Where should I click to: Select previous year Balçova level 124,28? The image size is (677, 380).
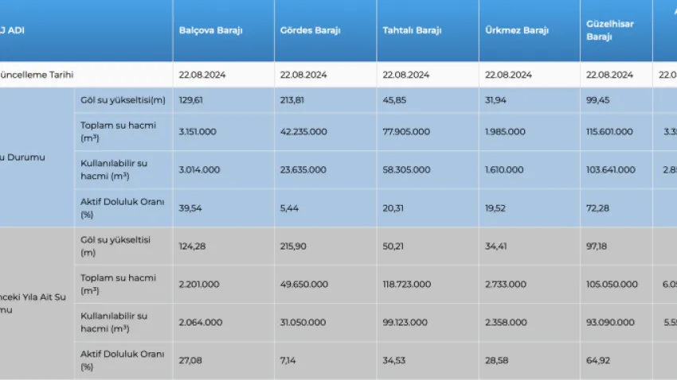click(x=192, y=246)
